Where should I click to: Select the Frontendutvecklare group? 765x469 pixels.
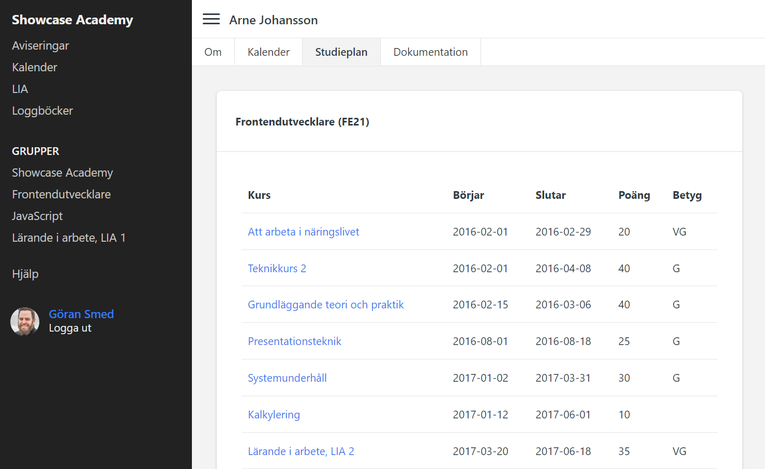[62, 194]
